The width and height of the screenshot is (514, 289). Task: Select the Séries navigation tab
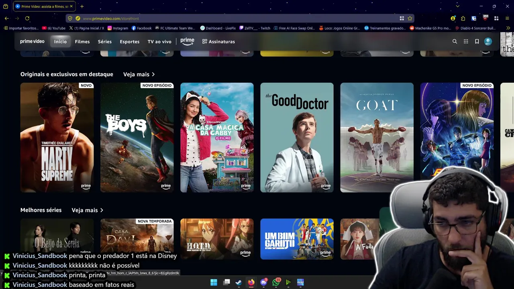coord(105,41)
